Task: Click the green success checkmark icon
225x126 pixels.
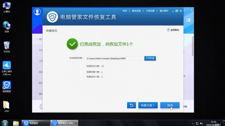Action: tap(72, 44)
